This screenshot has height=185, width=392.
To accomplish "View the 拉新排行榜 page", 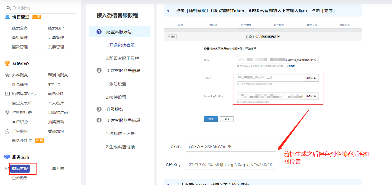I will click(x=22, y=112).
